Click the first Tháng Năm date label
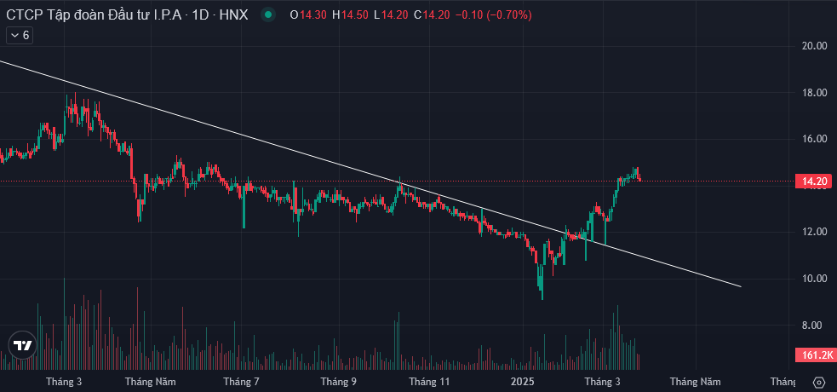The width and height of the screenshot is (837, 392). pyautogui.click(x=151, y=382)
